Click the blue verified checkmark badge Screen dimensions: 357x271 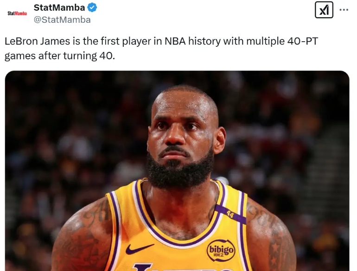92,7
